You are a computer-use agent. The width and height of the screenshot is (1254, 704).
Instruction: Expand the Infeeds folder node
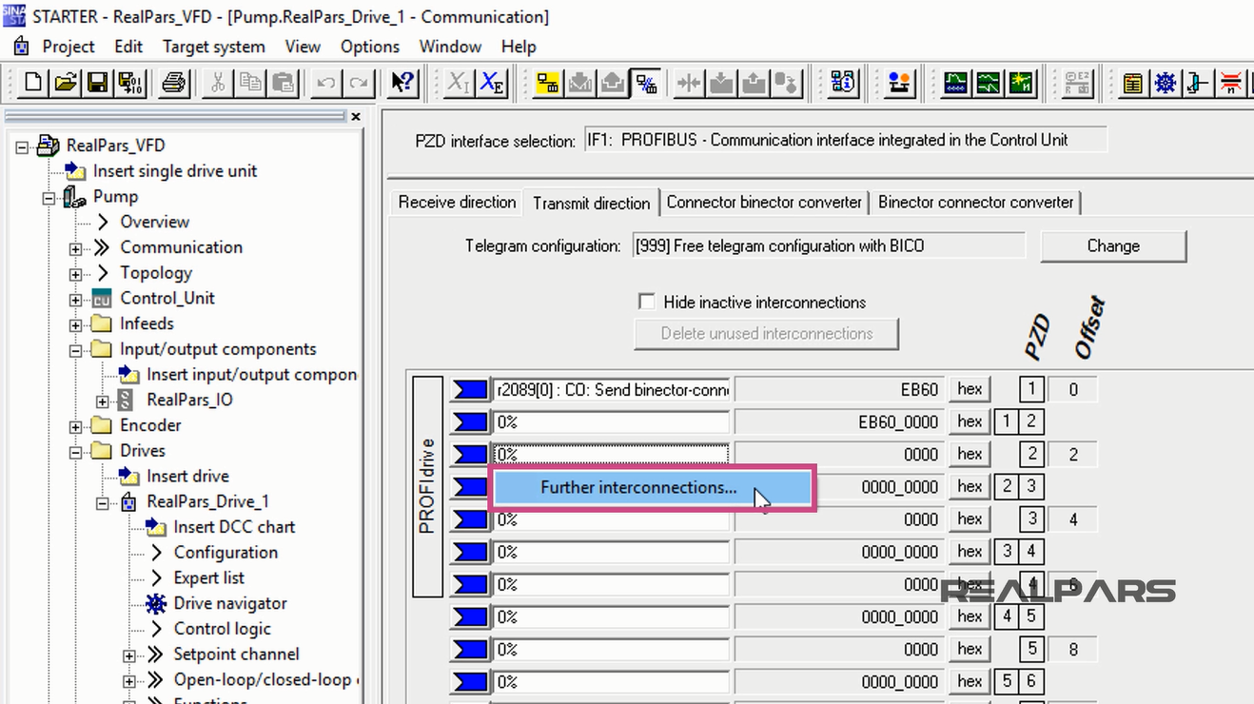point(75,324)
